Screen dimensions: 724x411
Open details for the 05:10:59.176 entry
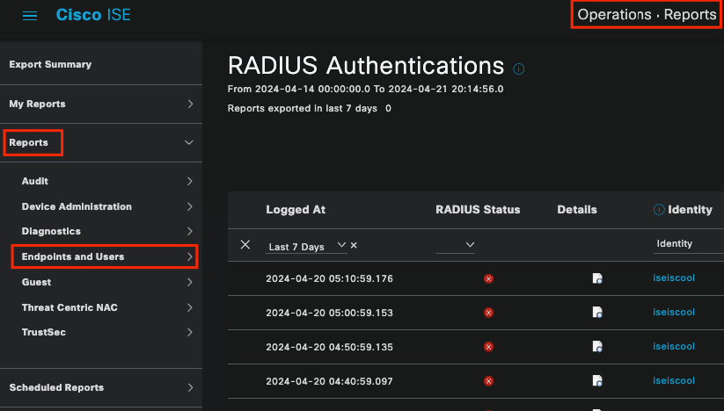pos(597,278)
